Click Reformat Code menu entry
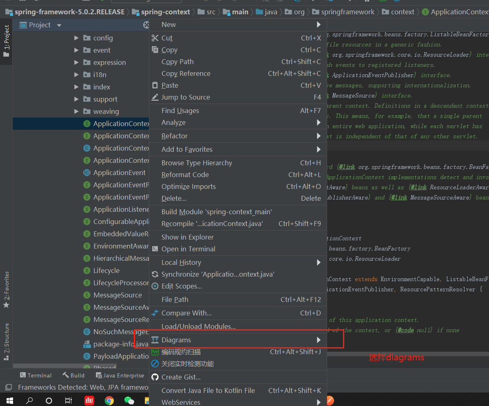The width and height of the screenshot is (489, 406). [x=185, y=175]
